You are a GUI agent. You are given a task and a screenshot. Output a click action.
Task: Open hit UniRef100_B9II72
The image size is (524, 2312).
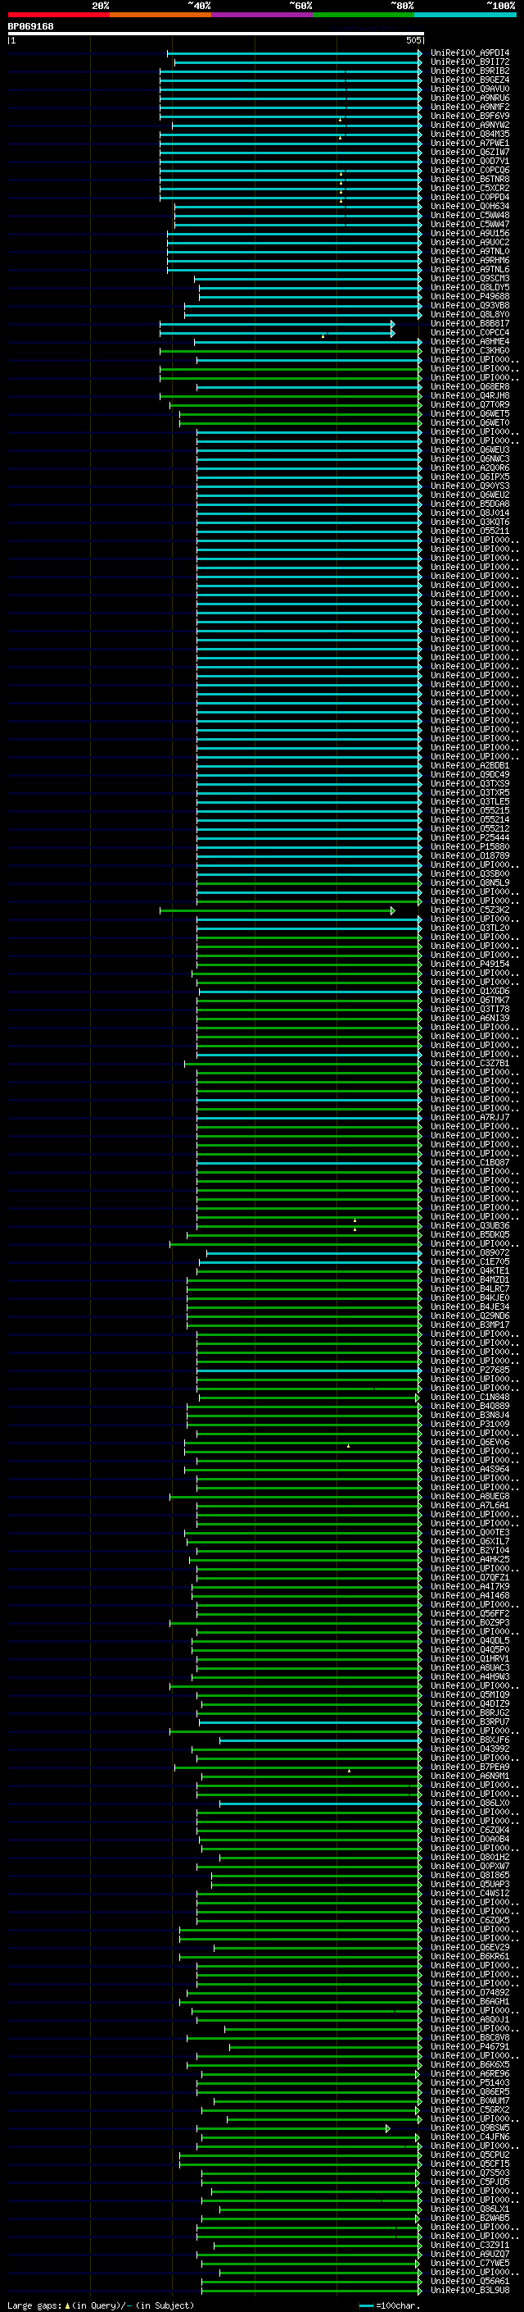pos(469,62)
